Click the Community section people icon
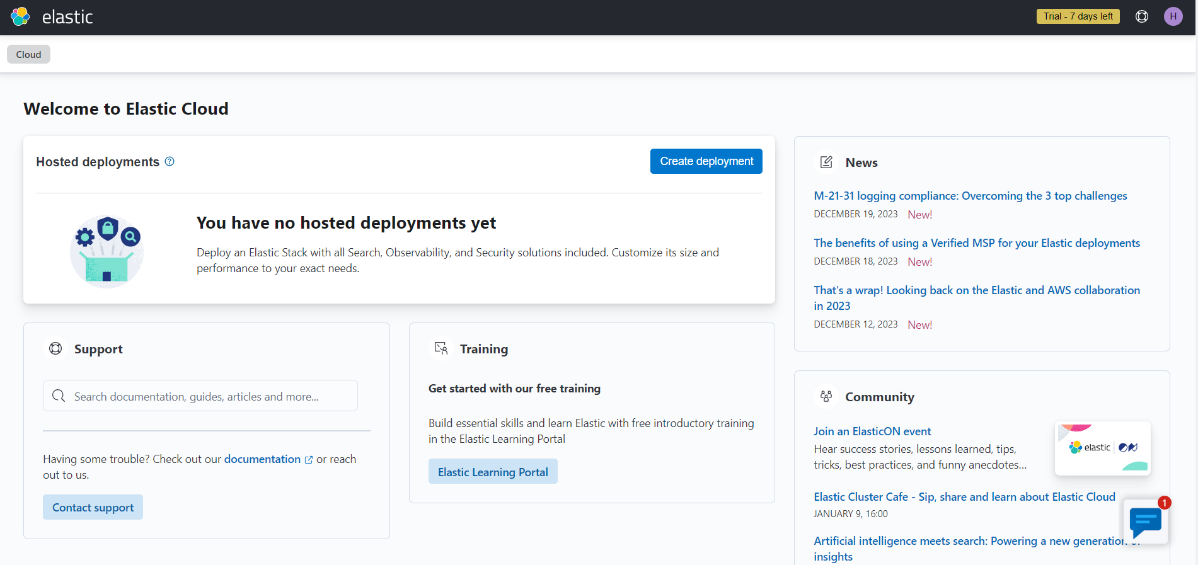Screen dimensions: 1198x565 click(x=826, y=396)
